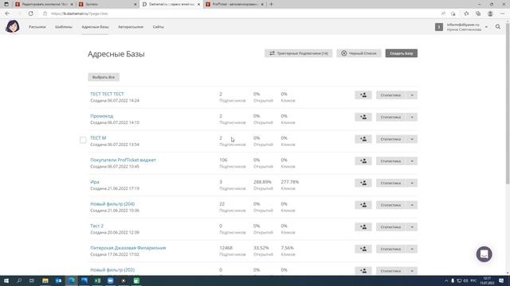Image resolution: width=510 pixels, height=286 pixels.
Task: Switch to the ProfTicket browser tab
Action: (234, 4)
